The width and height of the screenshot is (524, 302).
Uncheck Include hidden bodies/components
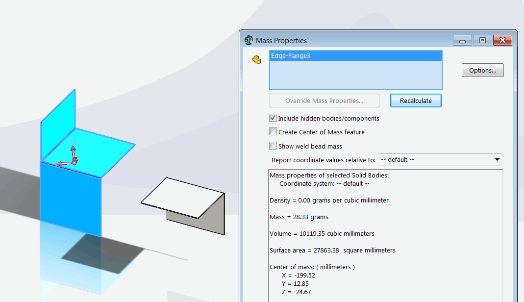pos(273,118)
